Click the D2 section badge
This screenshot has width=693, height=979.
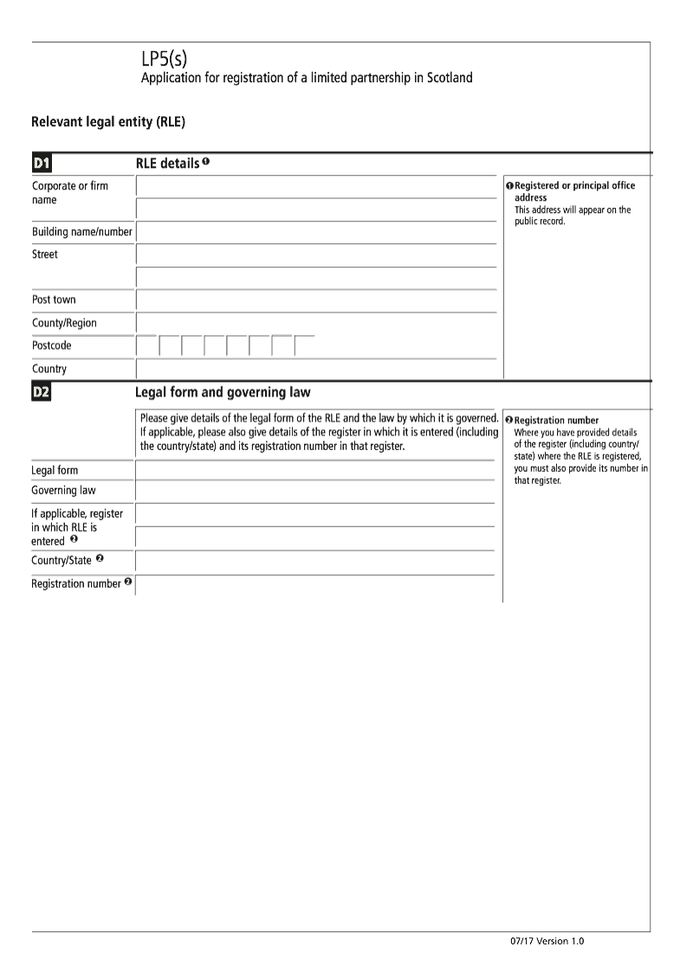(x=42, y=392)
